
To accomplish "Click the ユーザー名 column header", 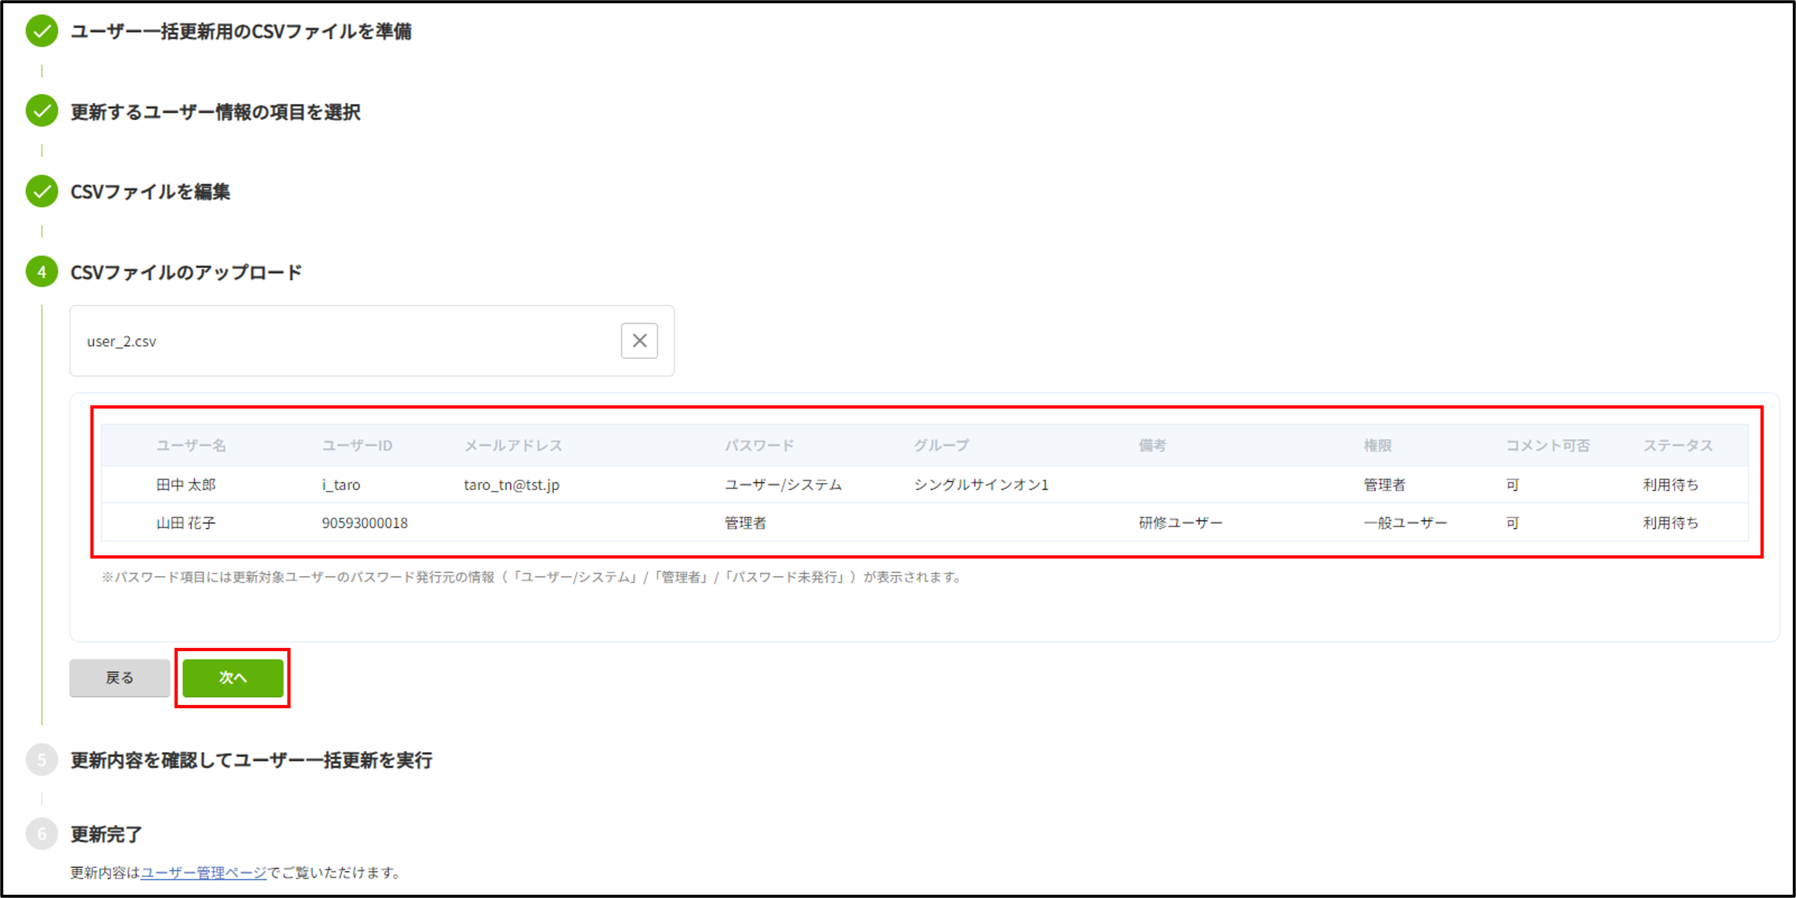I will pyautogui.click(x=191, y=445).
